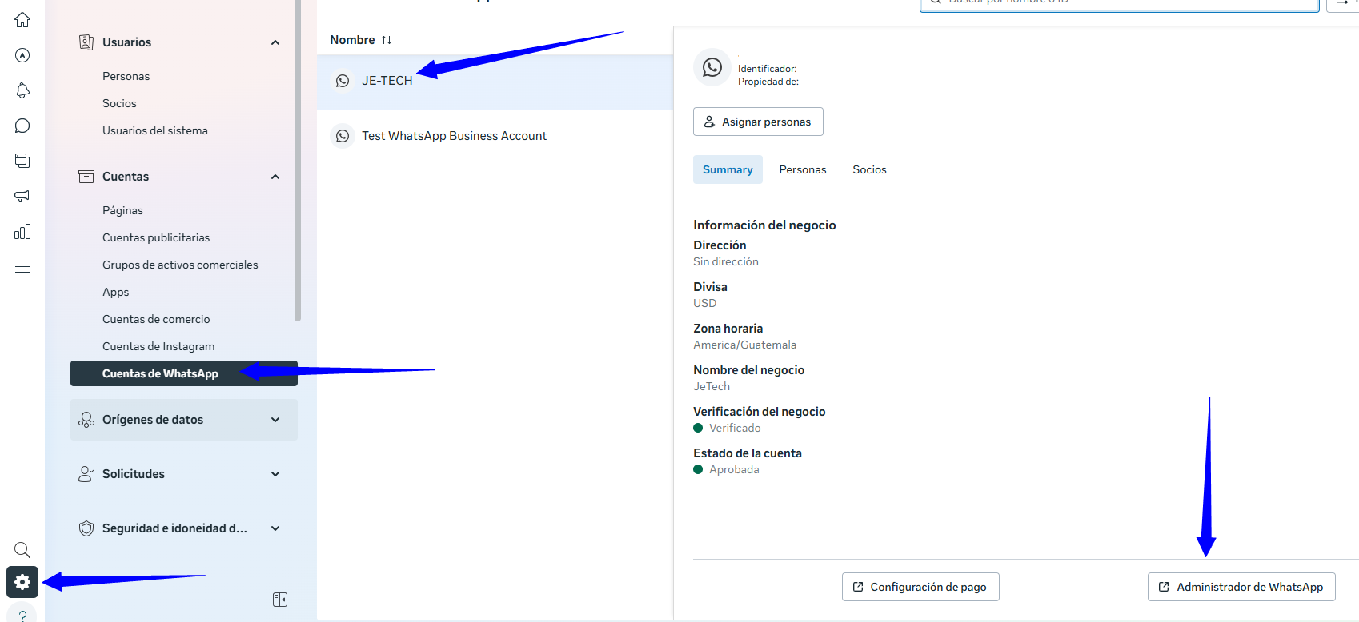Open Grupos de activos comerciales

click(180, 265)
